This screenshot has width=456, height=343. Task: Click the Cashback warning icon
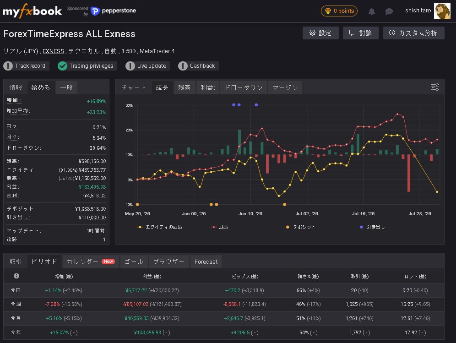[x=183, y=66]
